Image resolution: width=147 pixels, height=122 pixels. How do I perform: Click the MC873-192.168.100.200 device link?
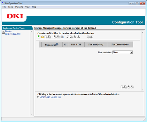[x=50, y=97]
